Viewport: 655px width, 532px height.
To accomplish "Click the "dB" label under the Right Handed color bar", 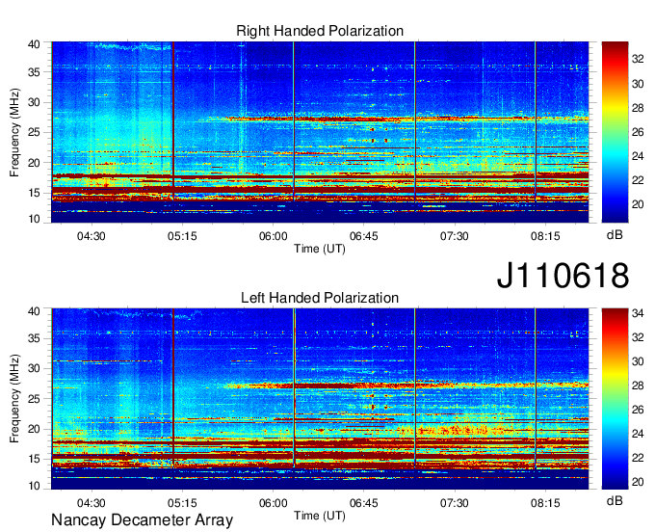I will pos(615,235).
